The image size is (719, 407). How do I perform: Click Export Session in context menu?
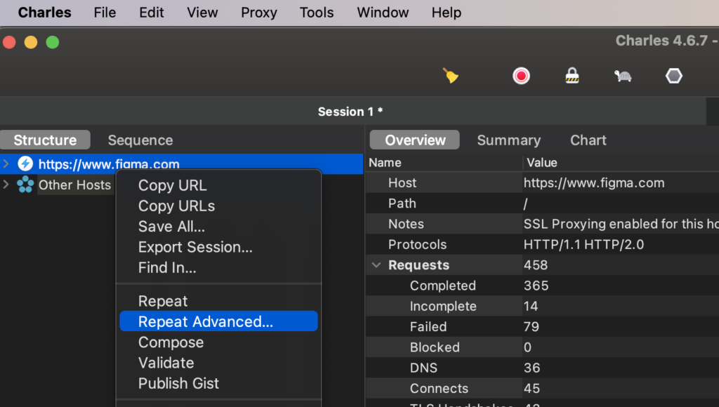(195, 247)
